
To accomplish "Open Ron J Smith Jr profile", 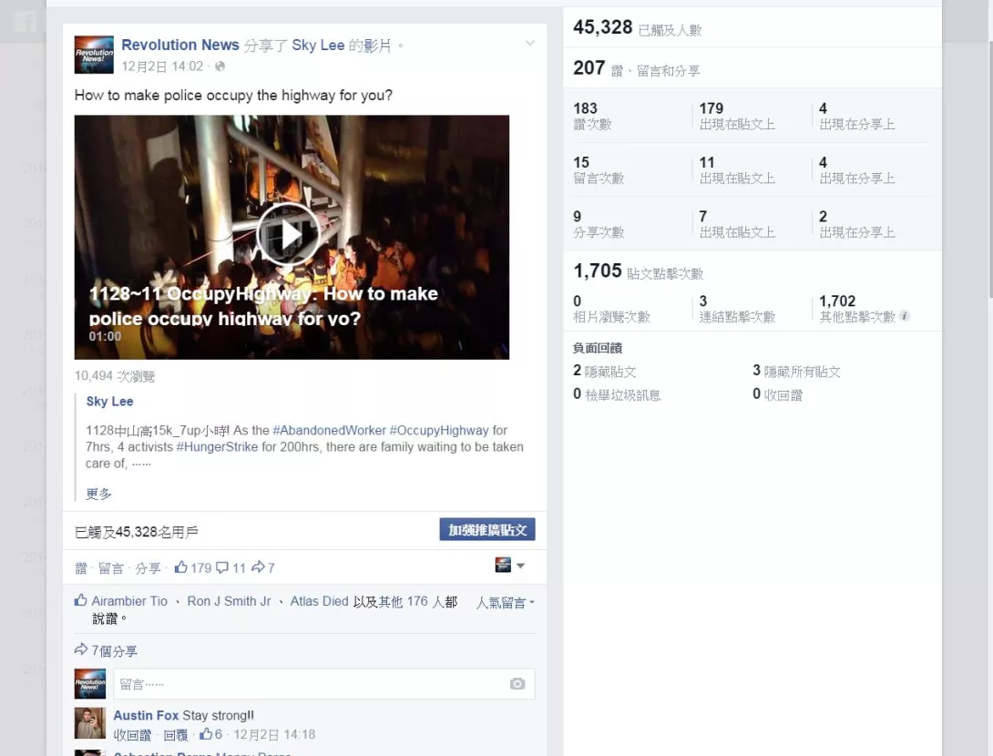I will tap(229, 601).
